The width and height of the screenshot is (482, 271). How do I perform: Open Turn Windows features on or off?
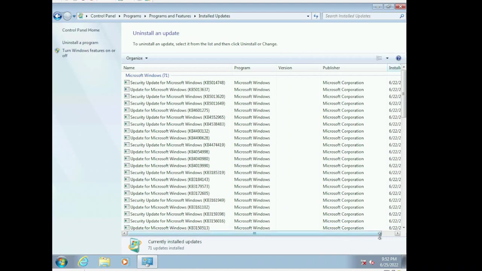coord(89,53)
